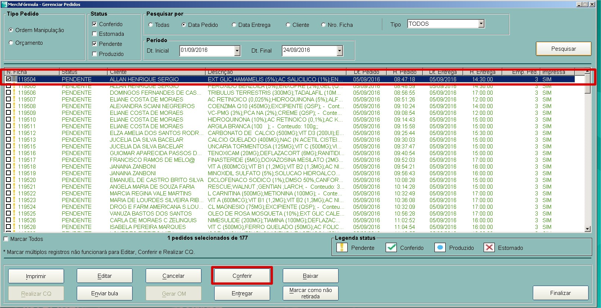The width and height of the screenshot is (601, 308).
Task: Search by Cliente radio option
Action: pos(288,25)
